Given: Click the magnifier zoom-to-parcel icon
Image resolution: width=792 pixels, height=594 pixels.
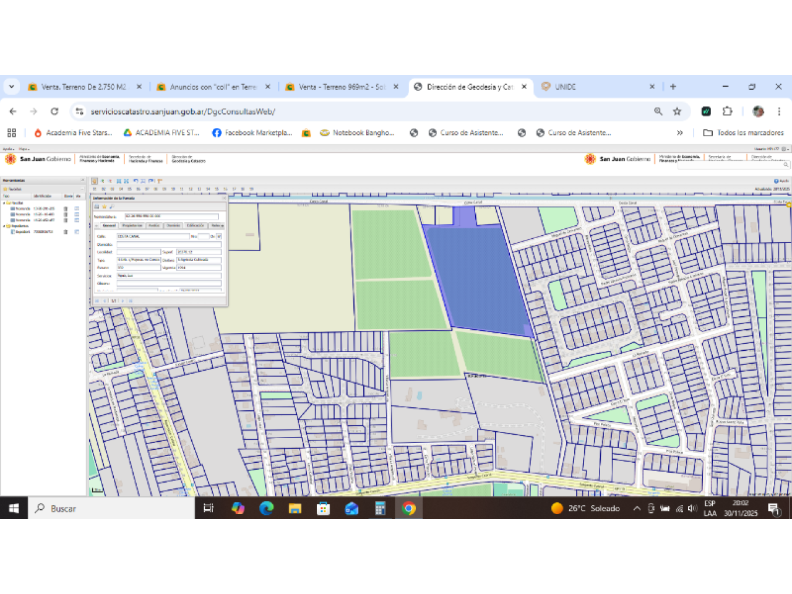Looking at the screenshot, I should pos(111,207).
